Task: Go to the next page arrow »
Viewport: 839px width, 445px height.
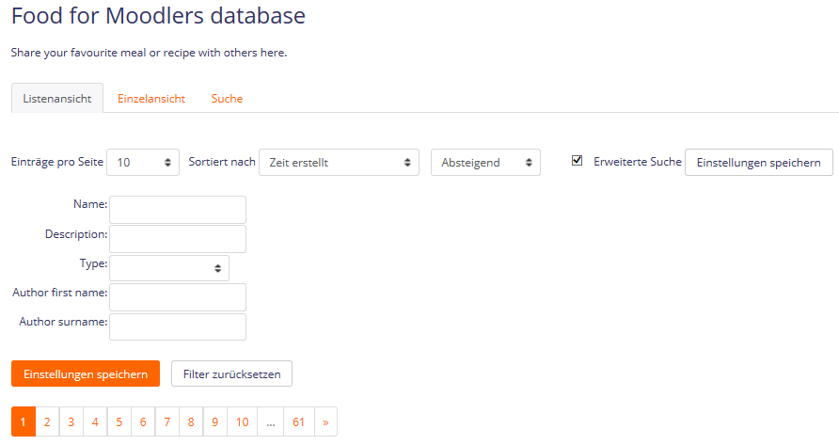Action: (x=325, y=422)
